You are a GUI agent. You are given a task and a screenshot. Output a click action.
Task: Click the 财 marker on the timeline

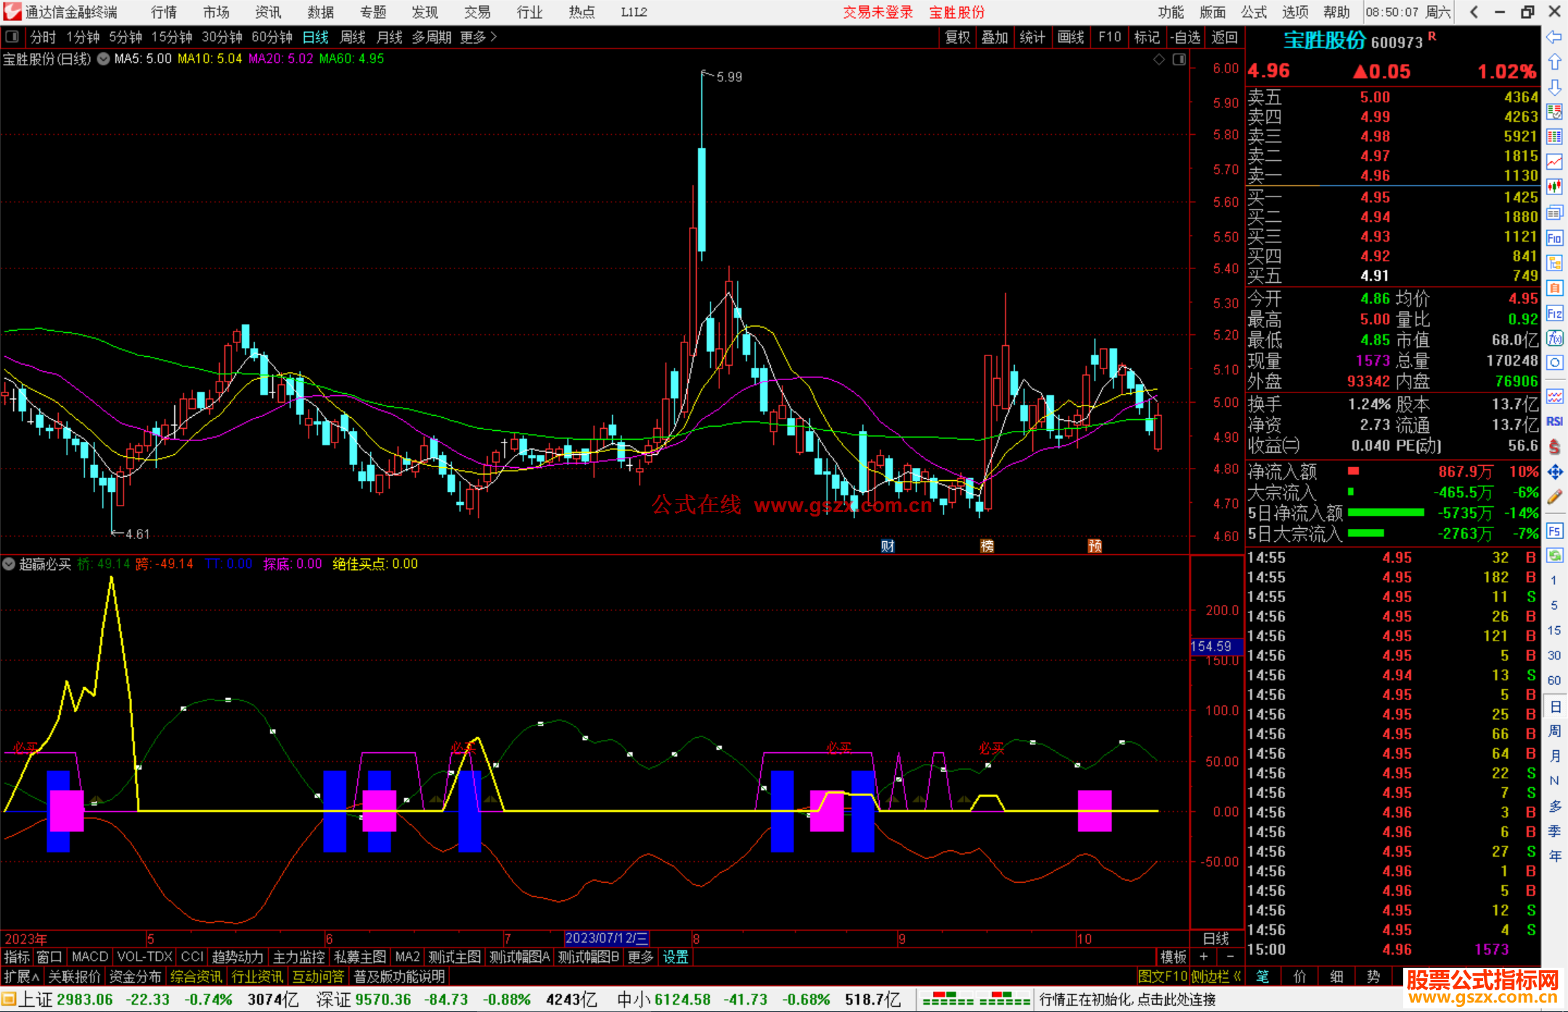coord(888,546)
